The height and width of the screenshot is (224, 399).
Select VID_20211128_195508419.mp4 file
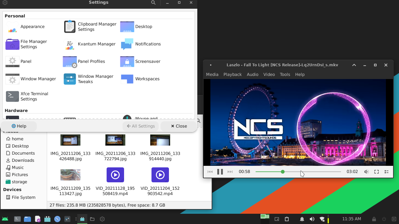click(115, 175)
